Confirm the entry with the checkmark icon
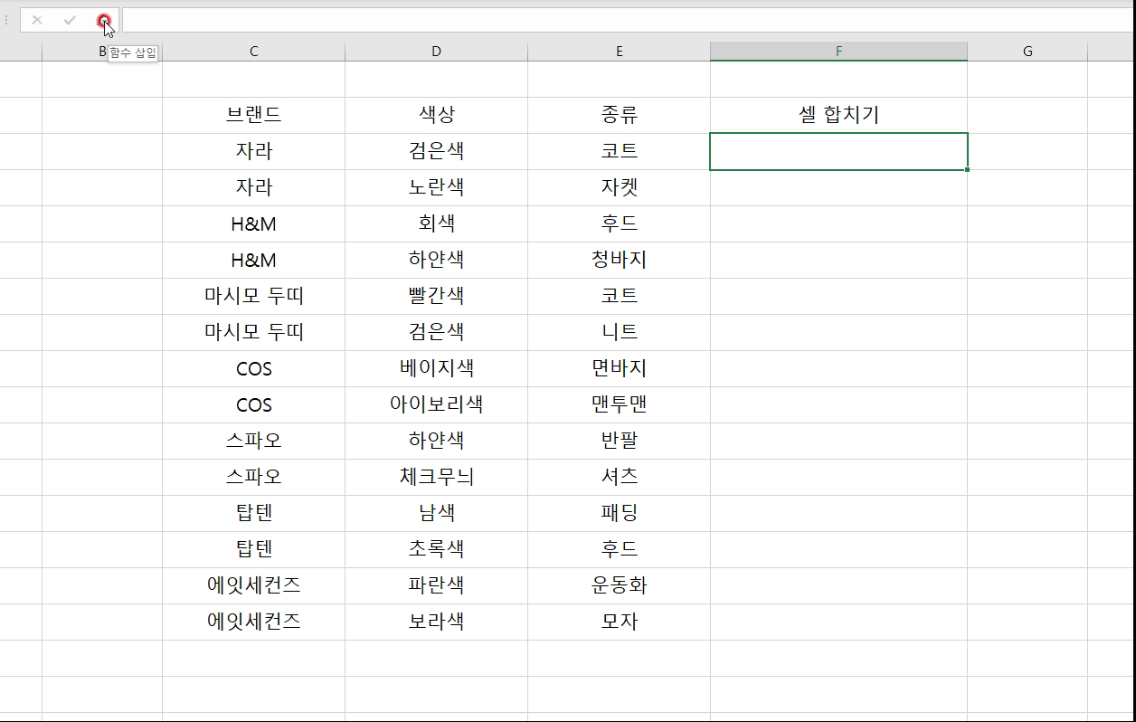Image resolution: width=1136 pixels, height=722 pixels. pyautogui.click(x=70, y=20)
